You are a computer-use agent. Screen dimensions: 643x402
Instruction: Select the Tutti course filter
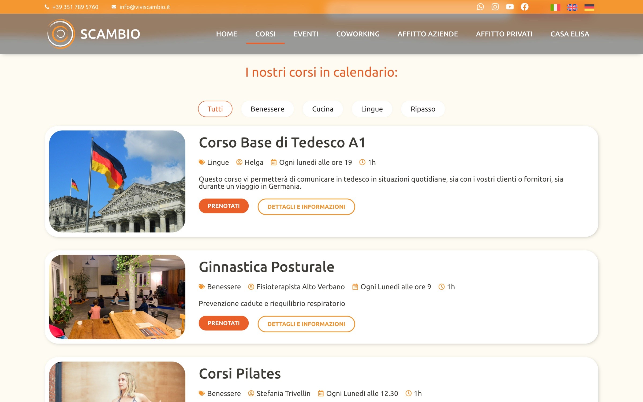(215, 109)
